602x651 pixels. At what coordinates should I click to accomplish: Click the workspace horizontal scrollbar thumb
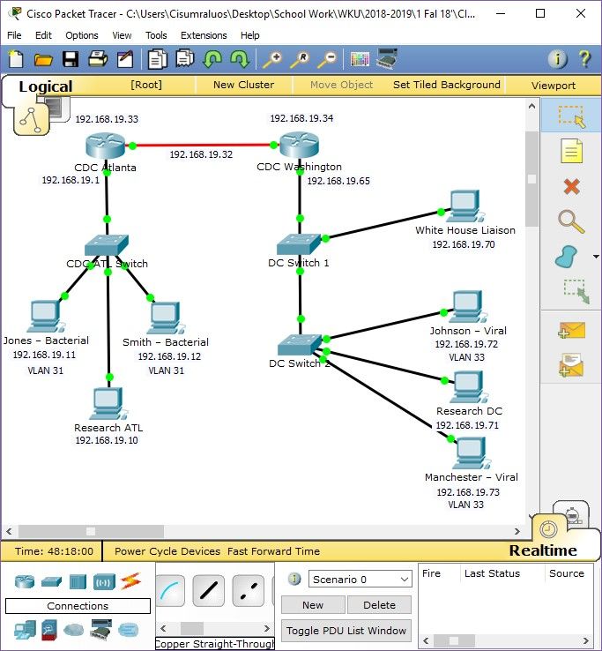[x=91, y=531]
